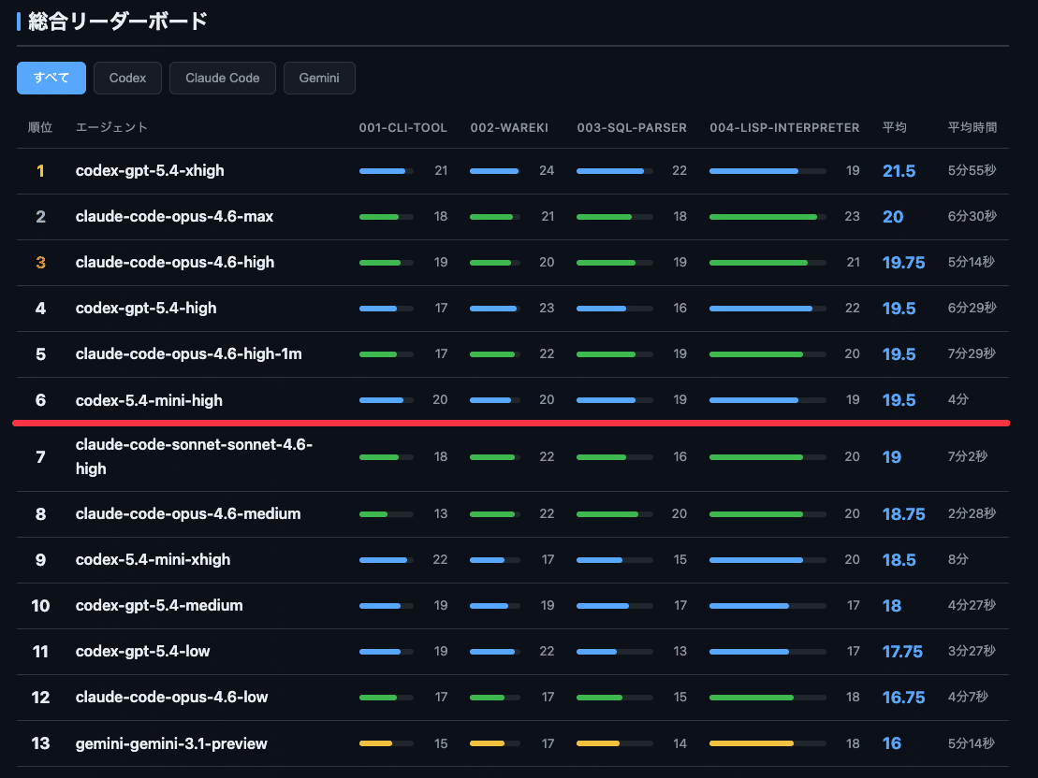This screenshot has width=1038, height=778.
Task: Click the gemini-gemini-3.1-preview agent name
Action: 171,744
